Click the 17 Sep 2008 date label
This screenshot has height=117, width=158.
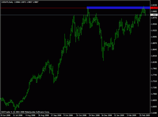tap(56, 115)
